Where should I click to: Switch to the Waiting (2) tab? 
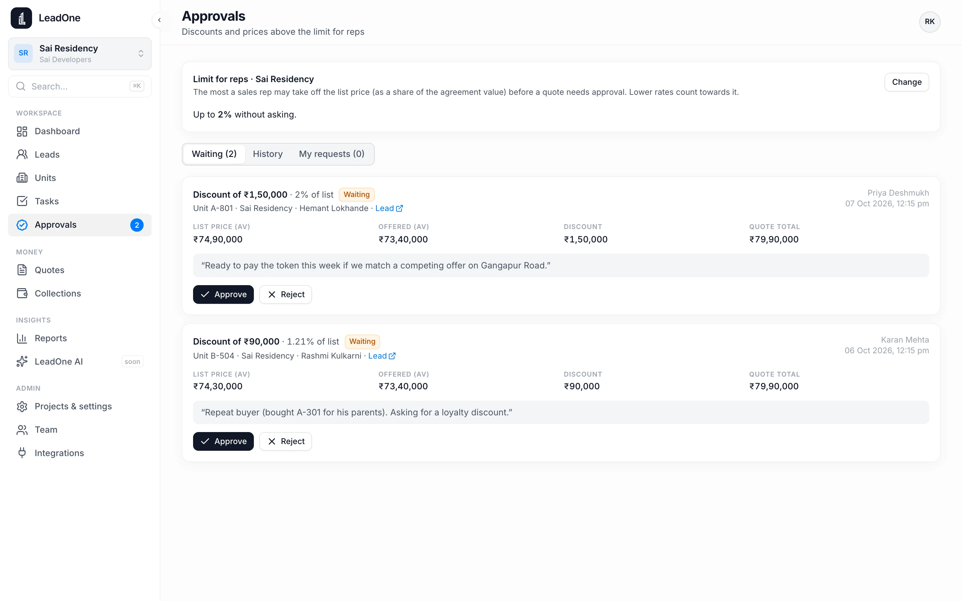pos(214,154)
